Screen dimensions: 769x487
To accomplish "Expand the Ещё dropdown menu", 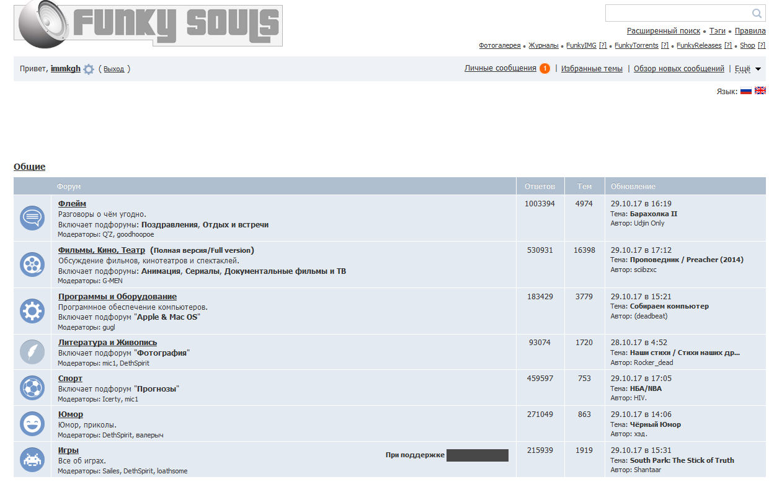I will point(748,69).
